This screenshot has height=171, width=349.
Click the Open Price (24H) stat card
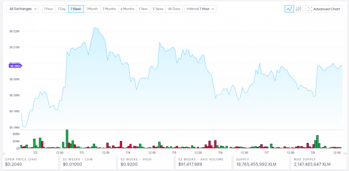pos(30,162)
